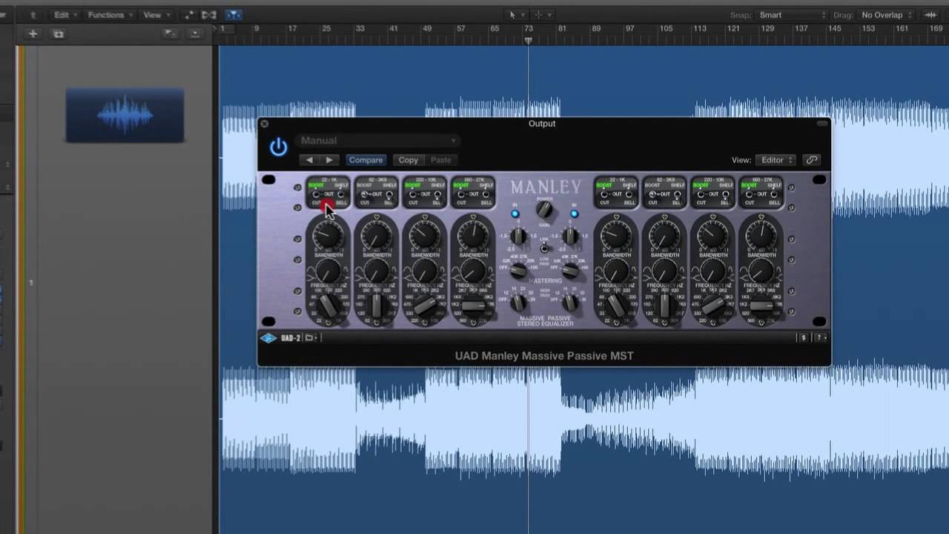
Task: Toggle the right 22-1K band boost/cut switch
Action: [x=604, y=195]
